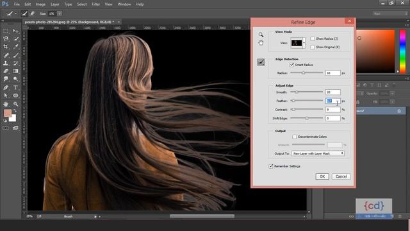This screenshot has width=410, height=231.
Task: Select the Healing Brush tool
Action: pos(6,55)
